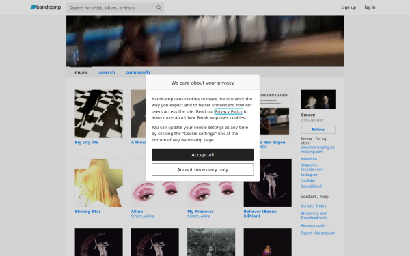Open the SoundCloud link
The height and width of the screenshot is (256, 410).
pyautogui.click(x=311, y=186)
